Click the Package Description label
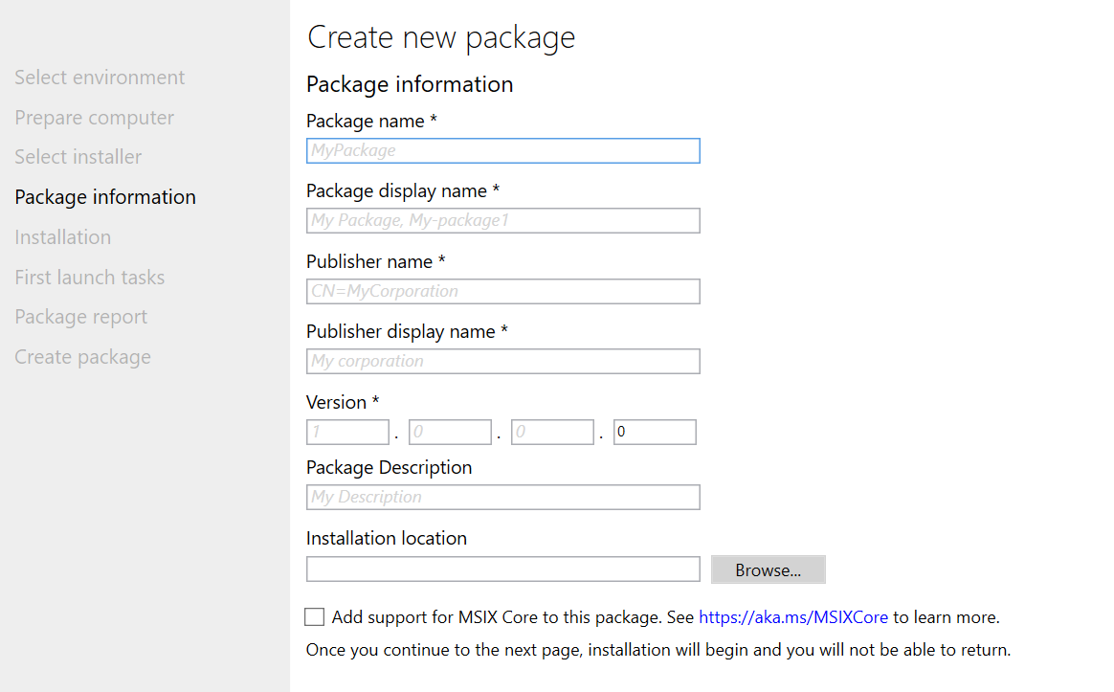The width and height of the screenshot is (1114, 692). (389, 467)
